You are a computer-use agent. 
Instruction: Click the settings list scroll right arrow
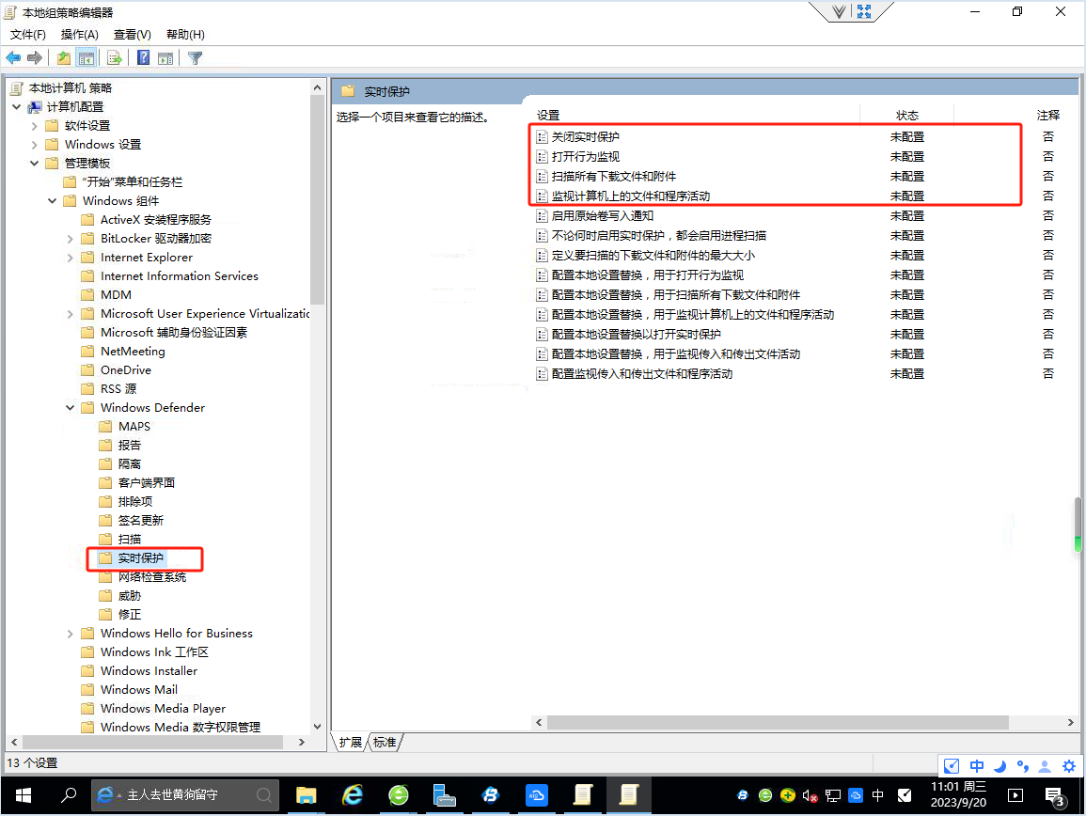click(x=1071, y=723)
